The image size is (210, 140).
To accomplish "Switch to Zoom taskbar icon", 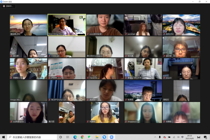I will [111, 137].
